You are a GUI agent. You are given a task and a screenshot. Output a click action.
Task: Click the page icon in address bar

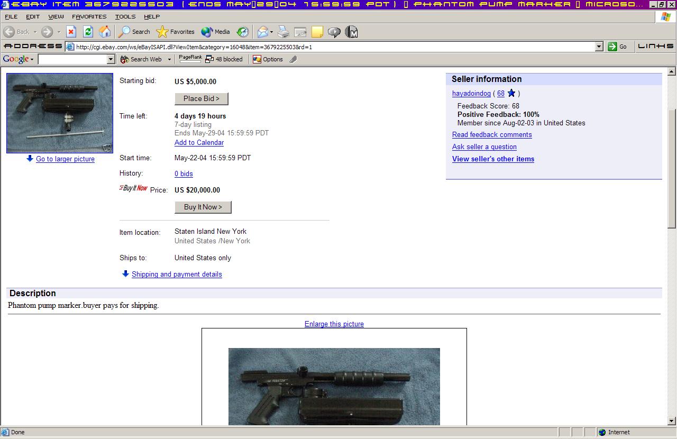70,47
